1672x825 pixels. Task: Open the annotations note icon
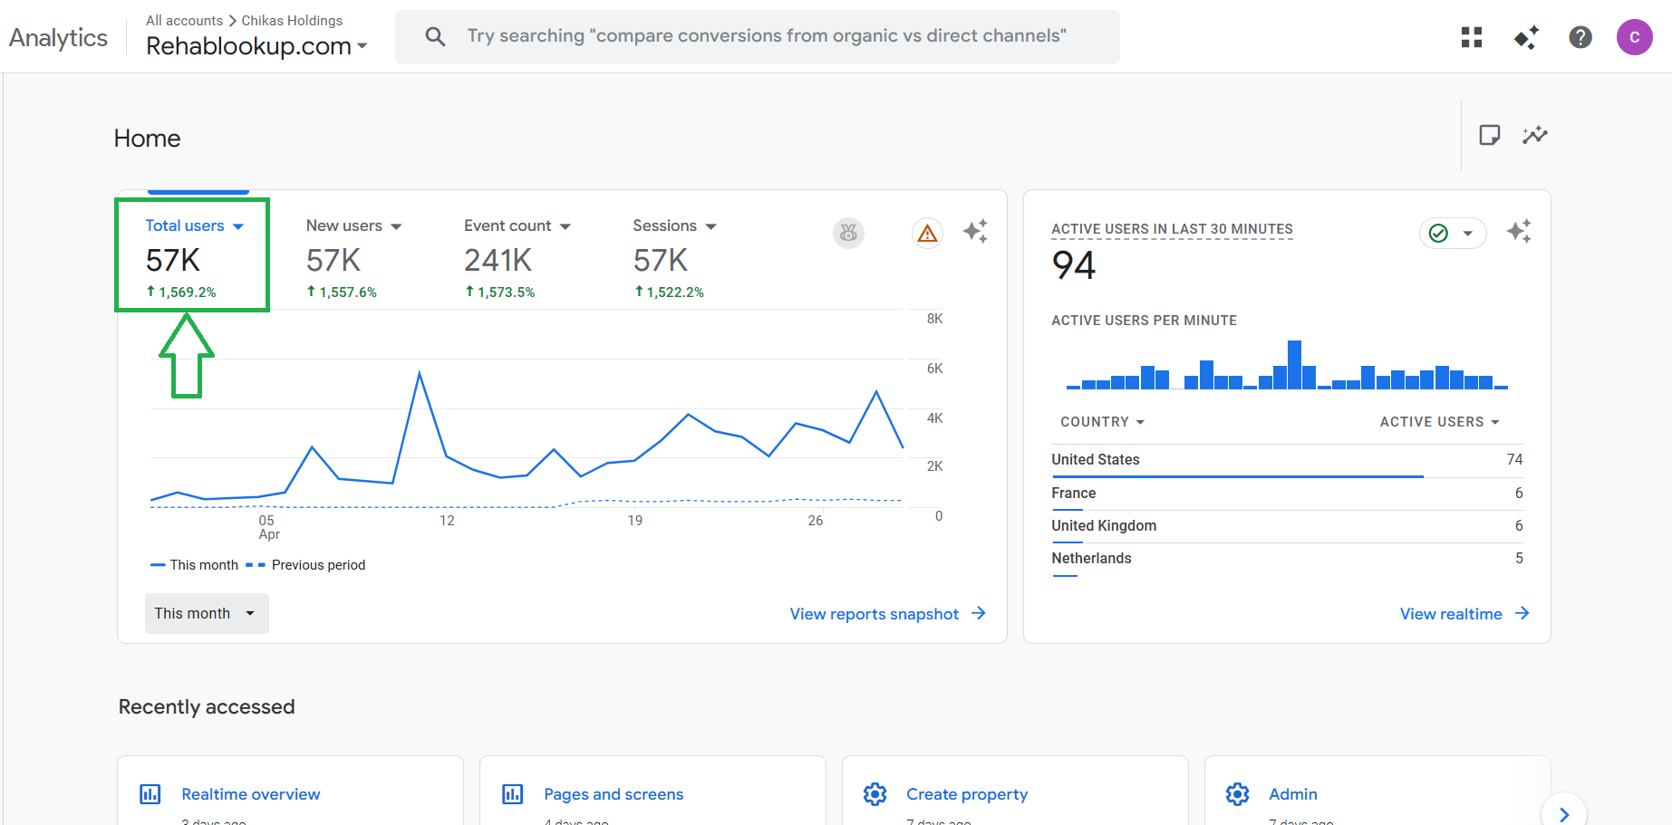pyautogui.click(x=1489, y=135)
